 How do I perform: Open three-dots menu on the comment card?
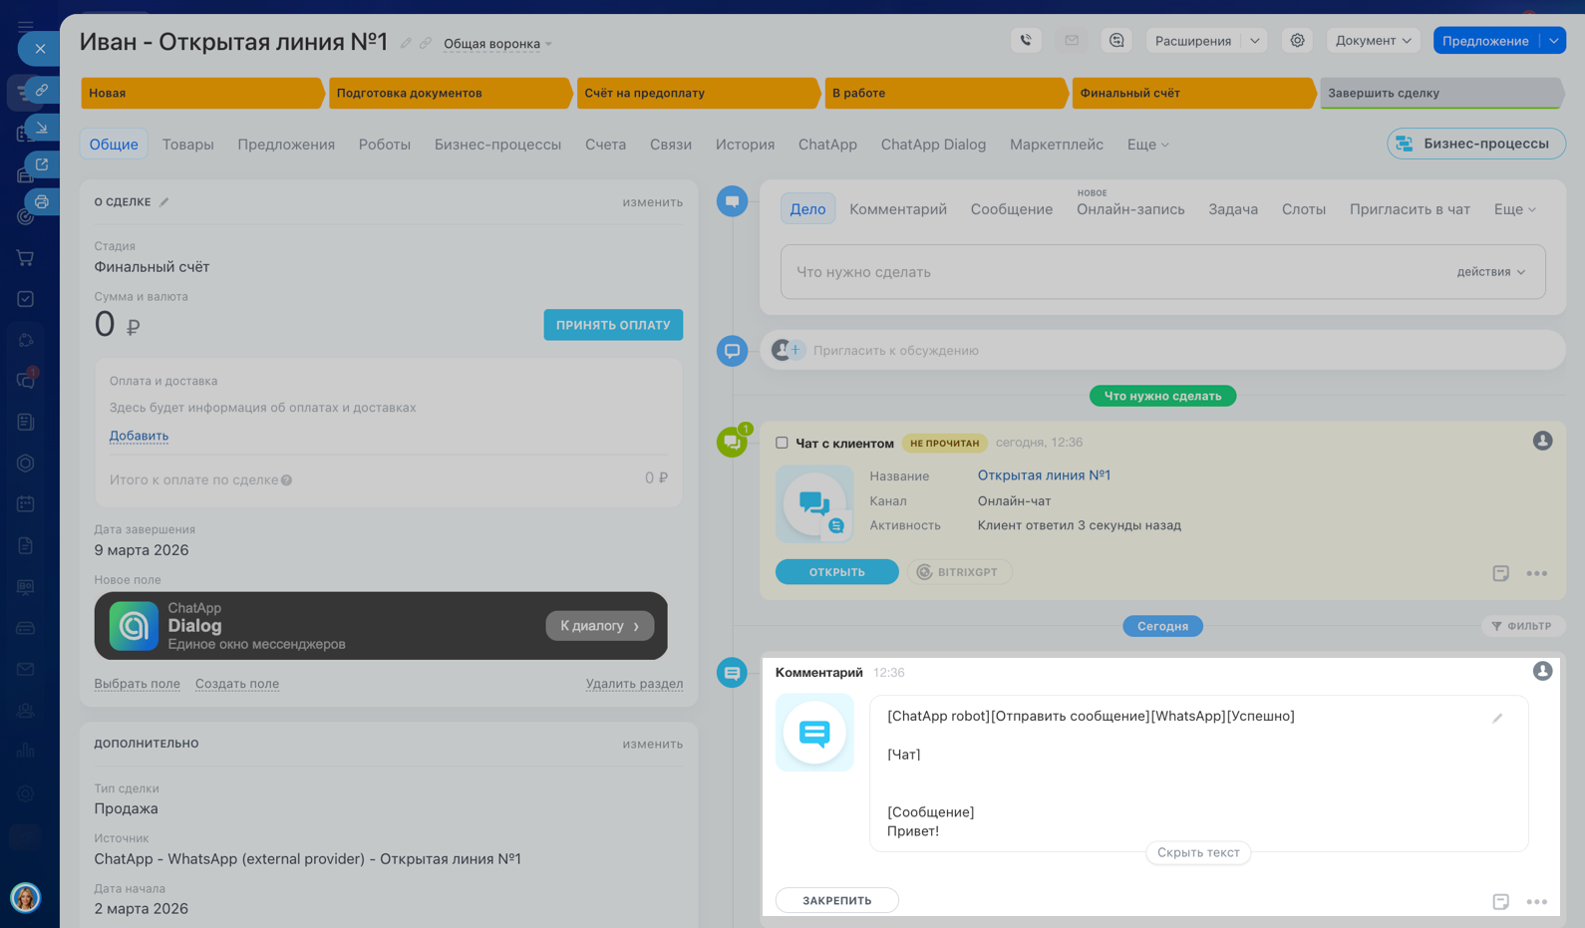(1536, 901)
